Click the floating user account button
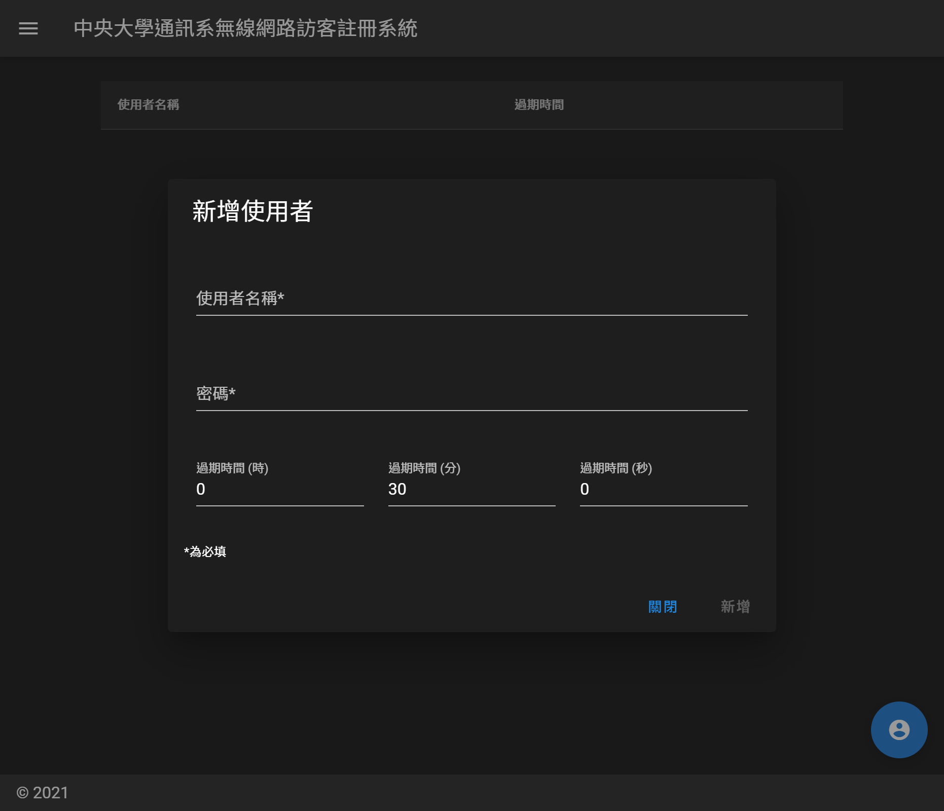The height and width of the screenshot is (811, 944). click(899, 730)
